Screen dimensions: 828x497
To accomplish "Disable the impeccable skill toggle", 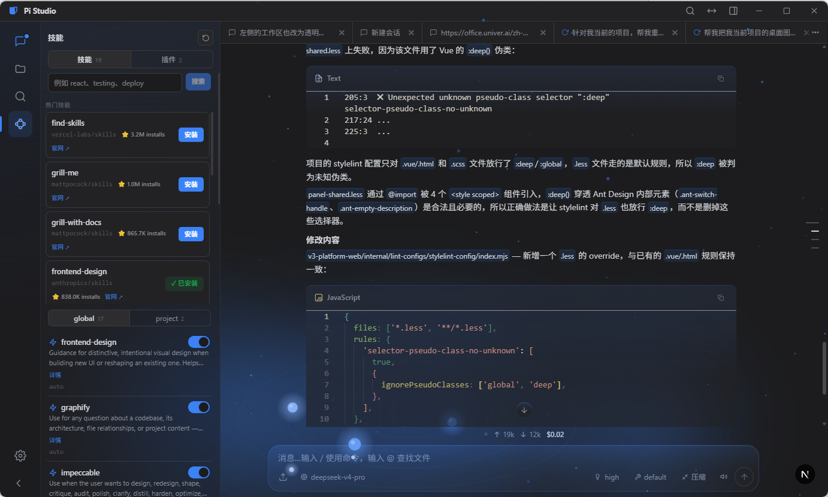I will [199, 472].
